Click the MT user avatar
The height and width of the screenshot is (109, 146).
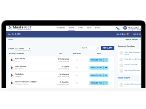(x=125, y=28)
